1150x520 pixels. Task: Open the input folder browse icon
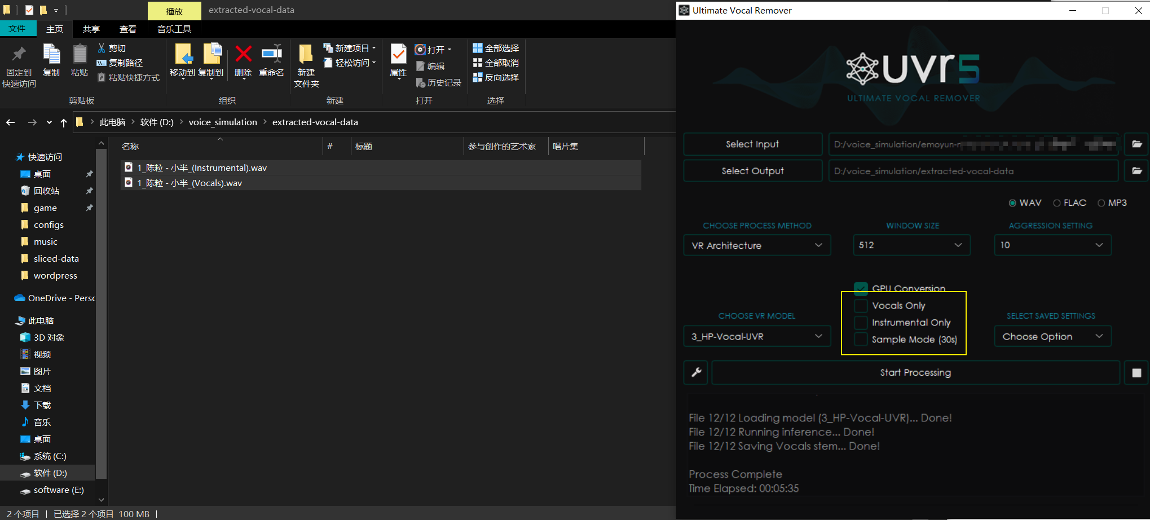click(x=1136, y=144)
